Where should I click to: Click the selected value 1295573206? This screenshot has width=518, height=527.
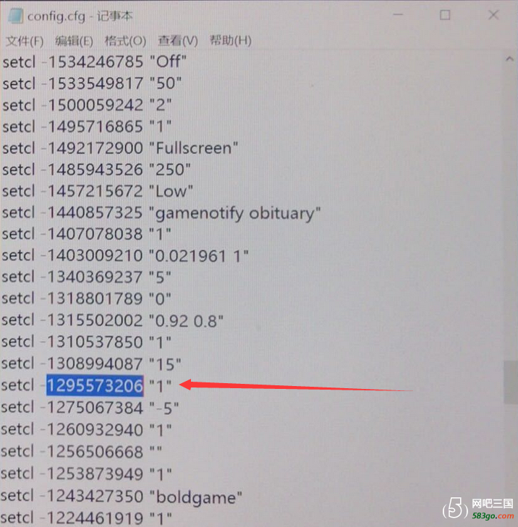click(95, 385)
